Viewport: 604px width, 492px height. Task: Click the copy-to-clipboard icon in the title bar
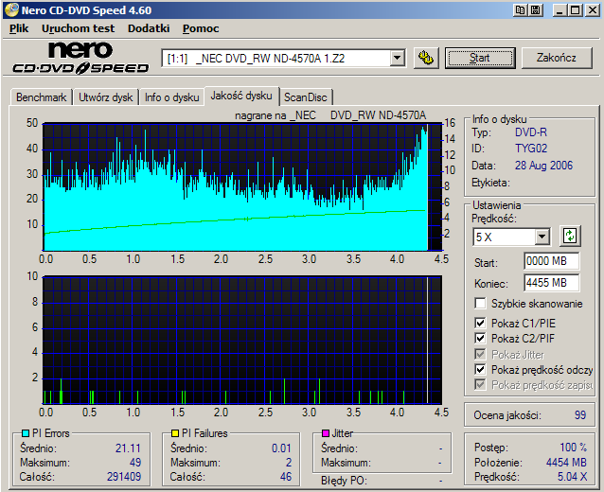coord(520,10)
